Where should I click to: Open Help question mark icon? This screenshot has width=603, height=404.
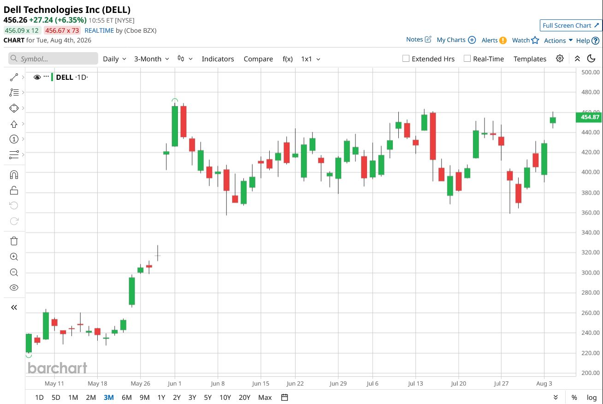(595, 41)
